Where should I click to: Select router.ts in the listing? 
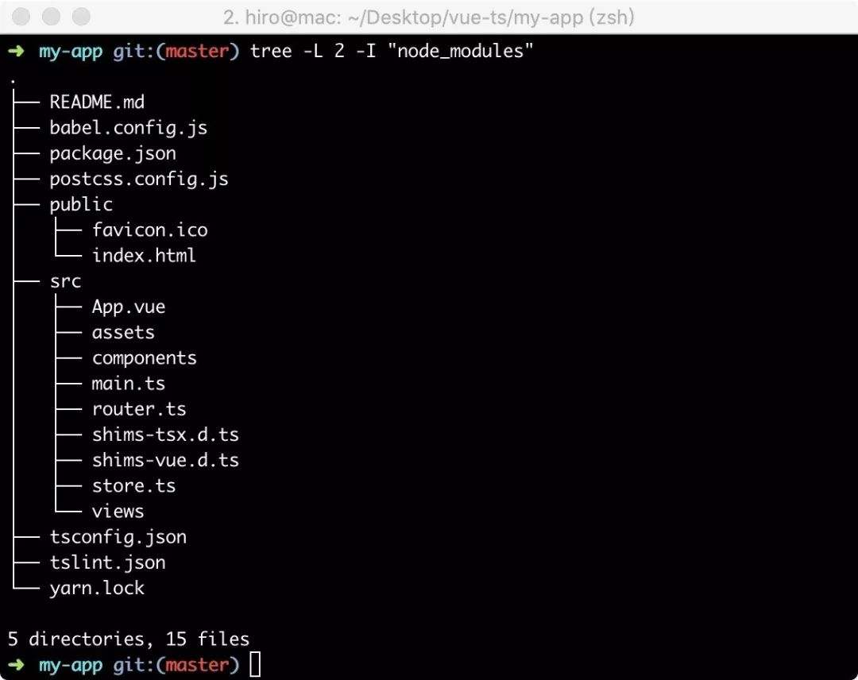pyautogui.click(x=139, y=409)
